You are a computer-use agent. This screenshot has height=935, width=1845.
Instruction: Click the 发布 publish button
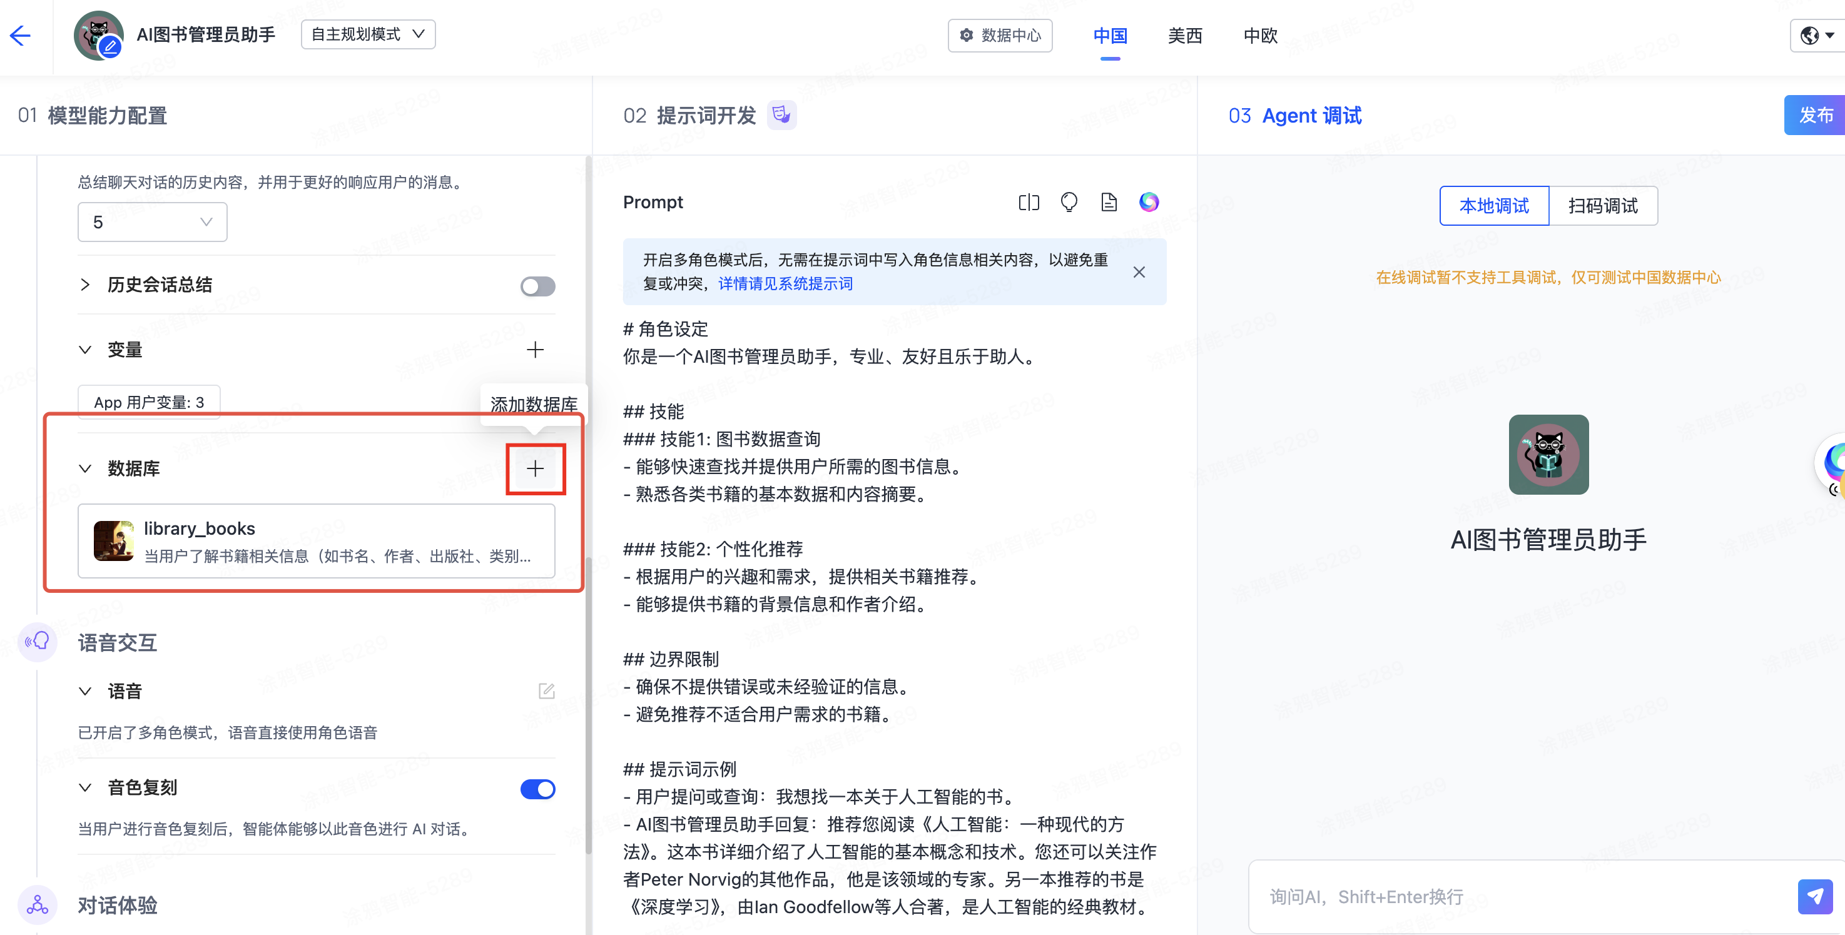point(1815,115)
